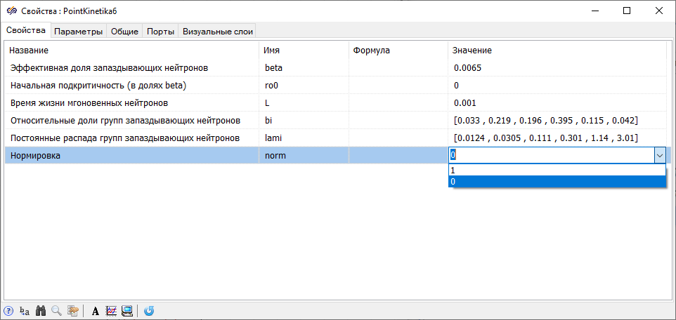The height and width of the screenshot is (320, 676).
Task: Switch to the Параметры tab
Action: [x=78, y=31]
